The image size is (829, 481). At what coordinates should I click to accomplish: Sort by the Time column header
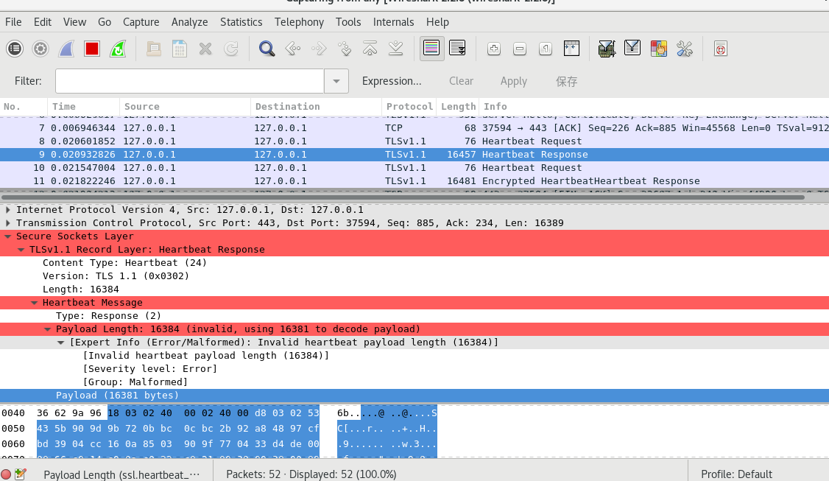83,106
